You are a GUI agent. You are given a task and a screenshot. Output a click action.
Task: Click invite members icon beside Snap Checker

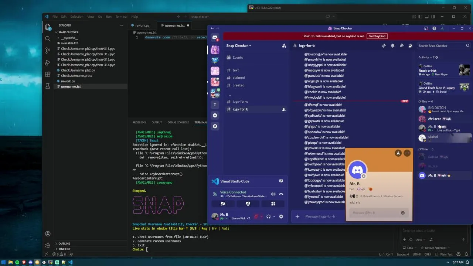pyautogui.click(x=284, y=46)
